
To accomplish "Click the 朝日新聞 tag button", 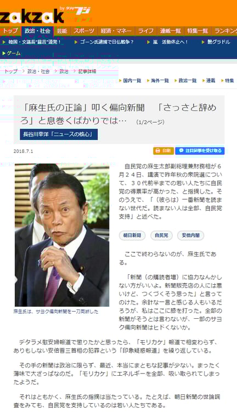I will pyautogui.click(x=132, y=235).
